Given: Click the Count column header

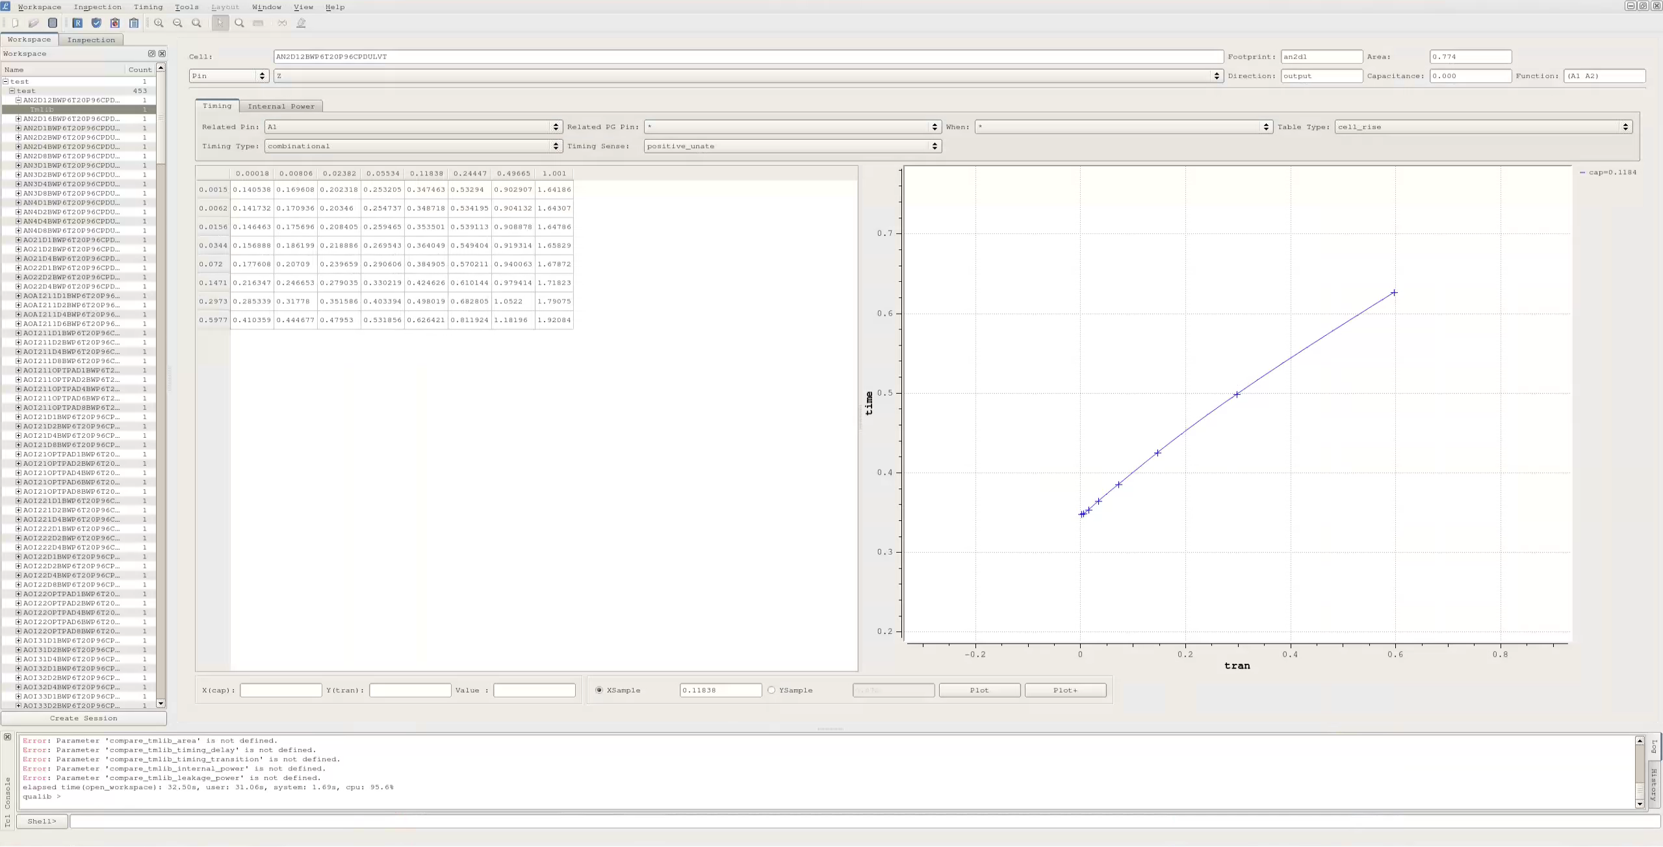Looking at the screenshot, I should click(140, 70).
